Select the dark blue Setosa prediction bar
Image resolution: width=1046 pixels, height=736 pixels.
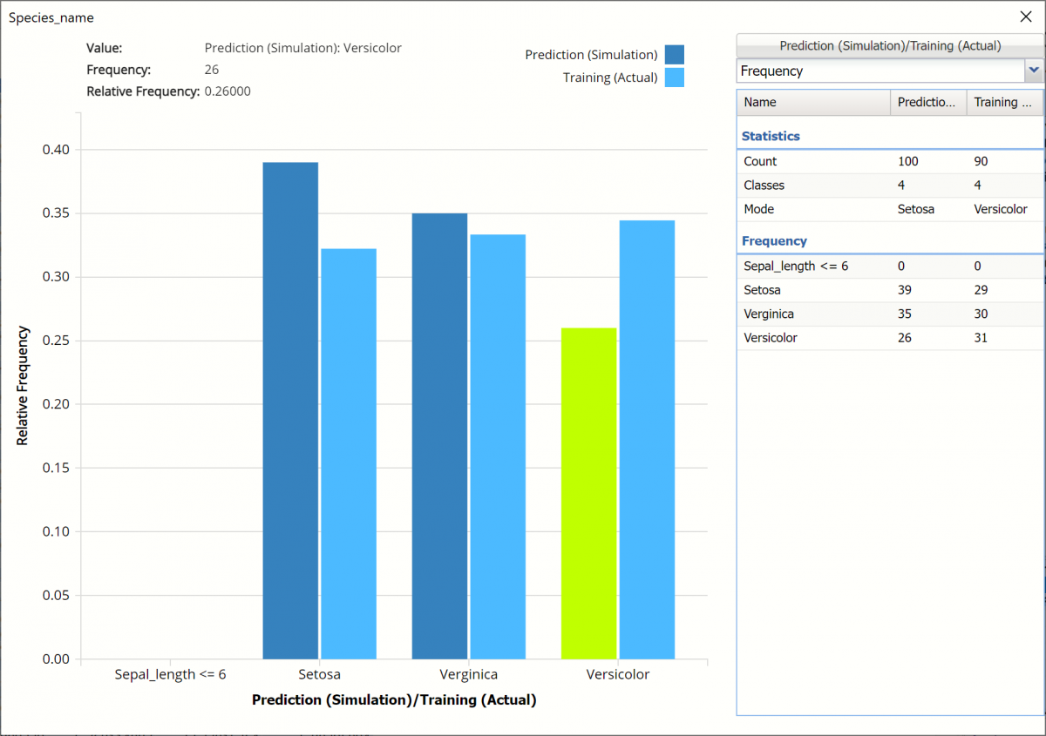pos(290,410)
